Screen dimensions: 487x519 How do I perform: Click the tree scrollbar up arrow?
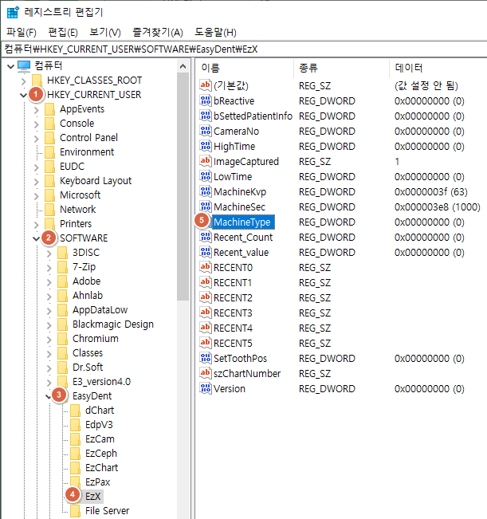click(183, 66)
